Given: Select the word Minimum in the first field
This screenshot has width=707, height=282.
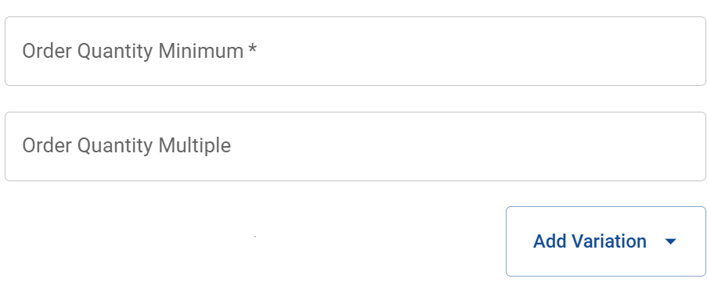Looking at the screenshot, I should pos(201,51).
